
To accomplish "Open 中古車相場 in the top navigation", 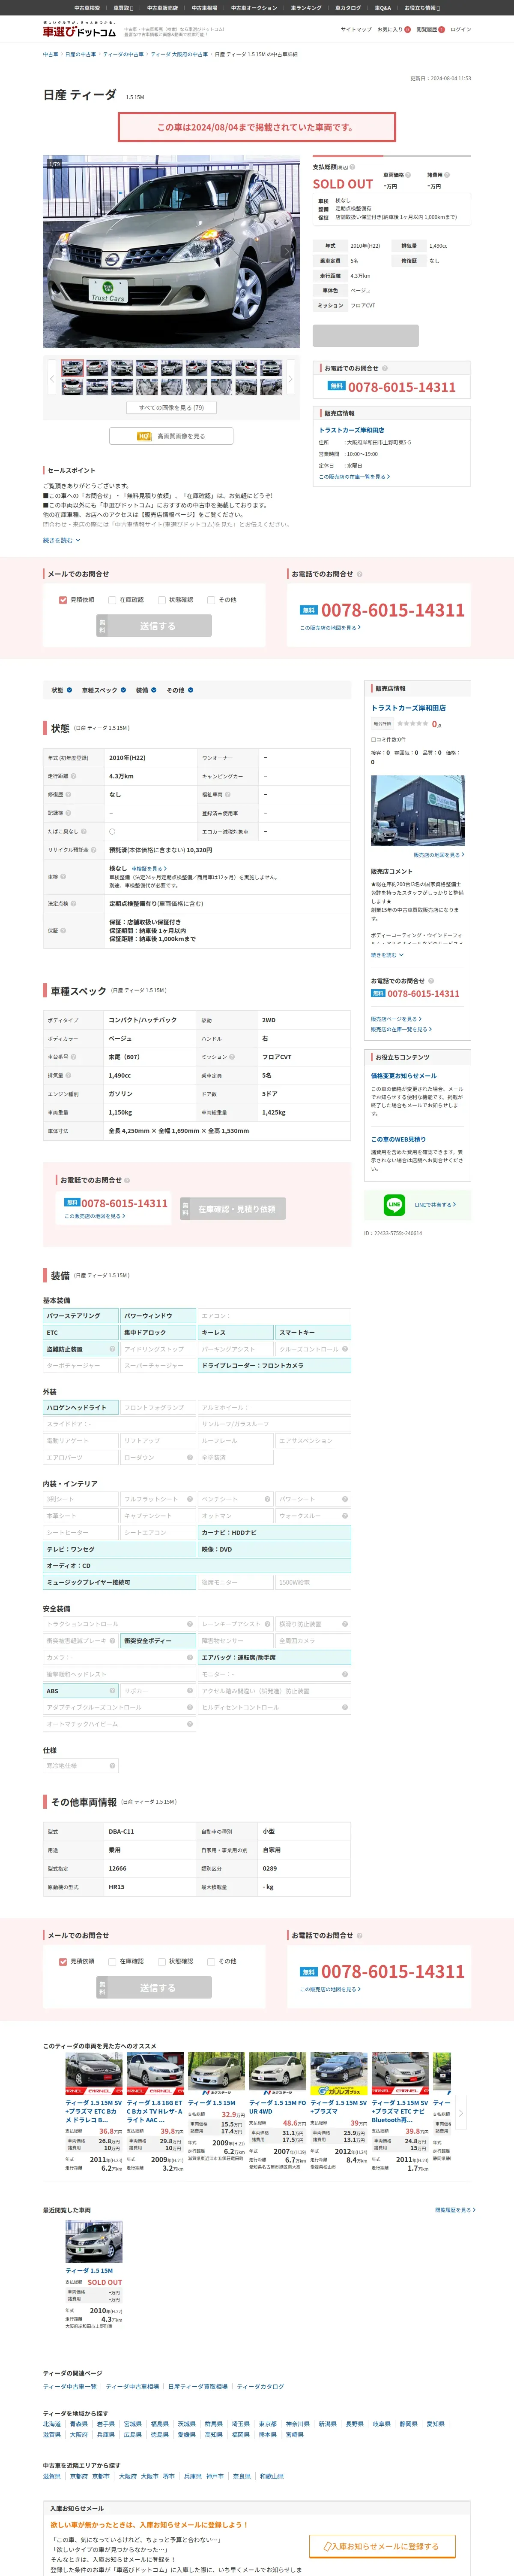I will point(205,8).
